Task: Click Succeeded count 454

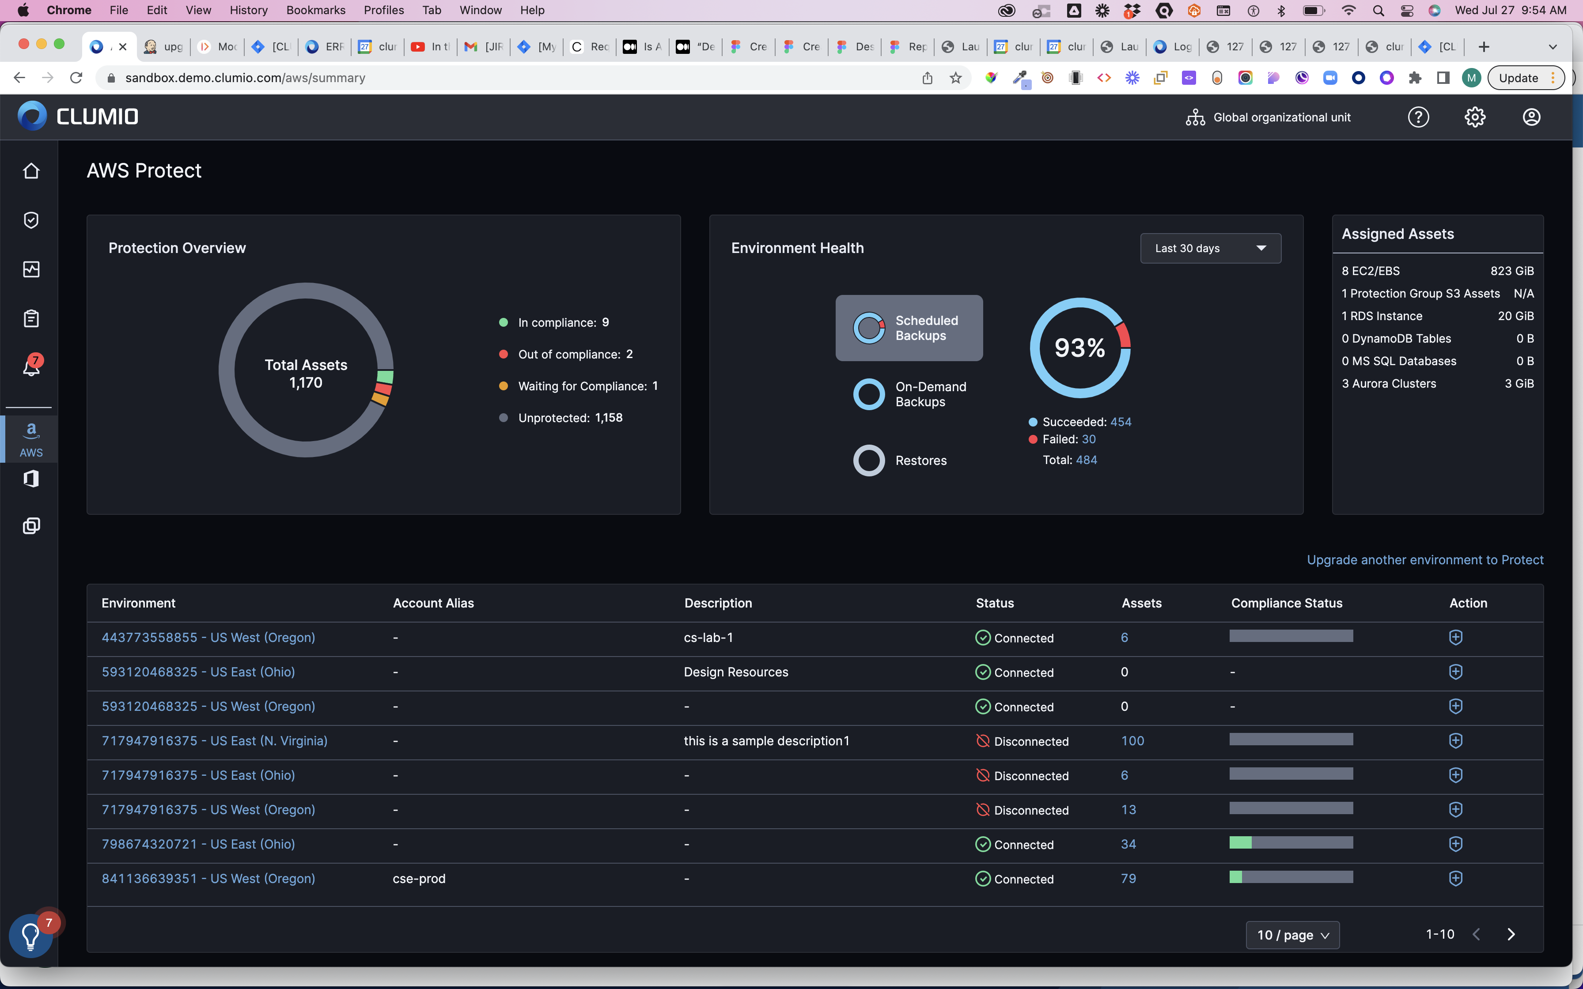Action: (x=1121, y=422)
